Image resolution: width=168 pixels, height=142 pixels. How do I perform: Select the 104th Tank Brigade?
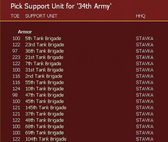(46, 139)
